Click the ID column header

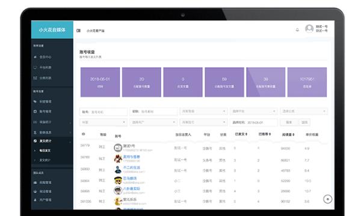click(x=84, y=134)
